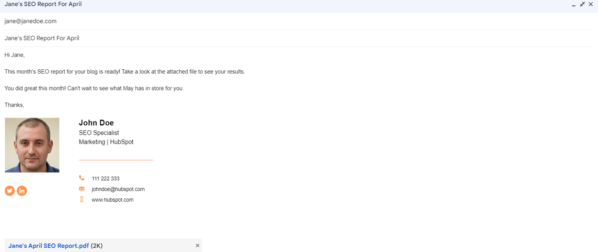598x252 pixels.
Task: Open the www.hubspot.com website link
Action: point(113,200)
